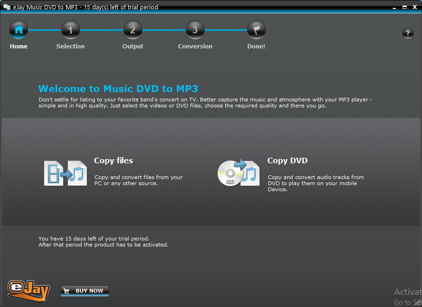Switch to the Output step
This screenshot has width=422, height=307.
click(x=132, y=46)
